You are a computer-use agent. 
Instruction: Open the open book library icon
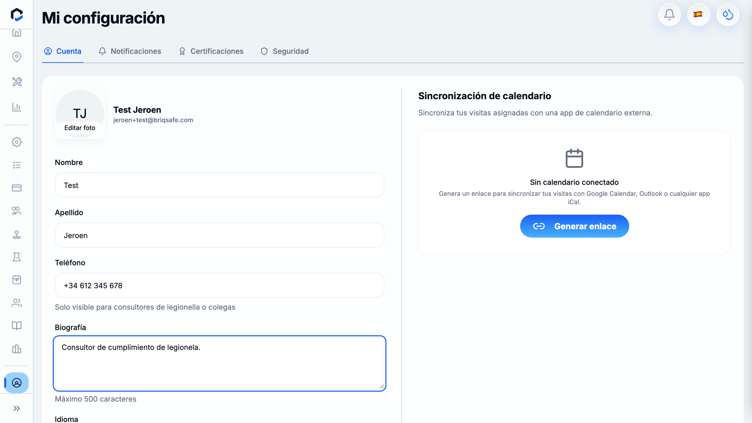(17, 326)
